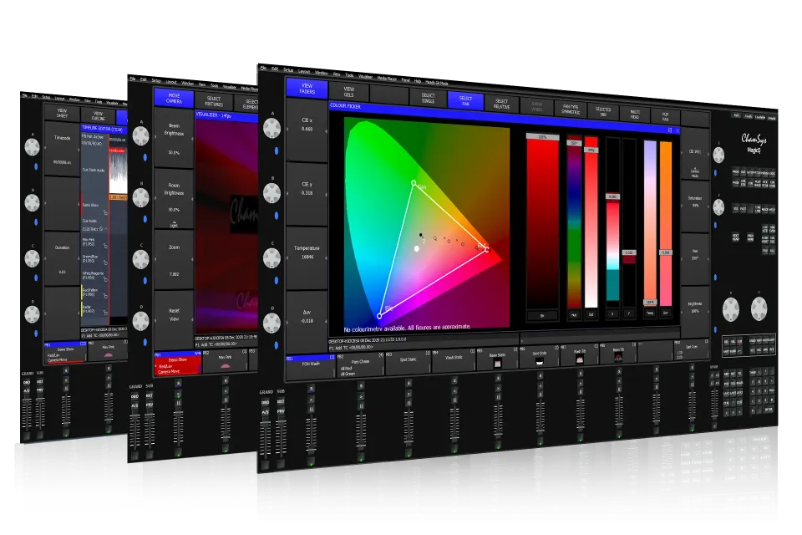Image resolution: width=802 pixels, height=535 pixels.
Task: Open the File menu in Colour Picker window
Action: [262, 67]
